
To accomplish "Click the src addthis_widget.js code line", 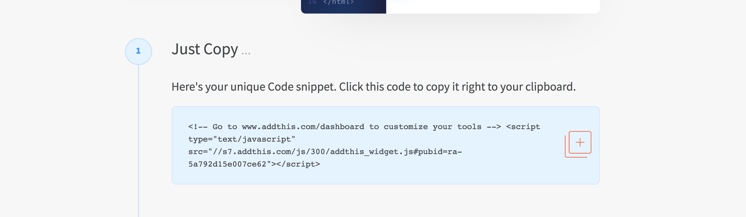I will pyautogui.click(x=325, y=152).
